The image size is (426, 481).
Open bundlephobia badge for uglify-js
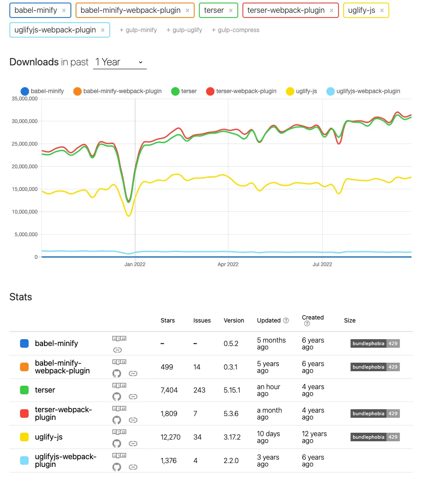tap(375, 437)
